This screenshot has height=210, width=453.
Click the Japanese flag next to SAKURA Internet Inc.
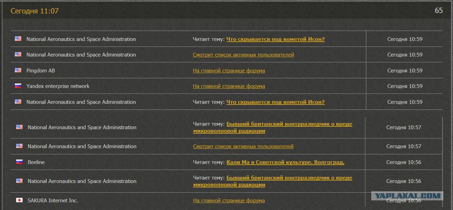pos(19,200)
